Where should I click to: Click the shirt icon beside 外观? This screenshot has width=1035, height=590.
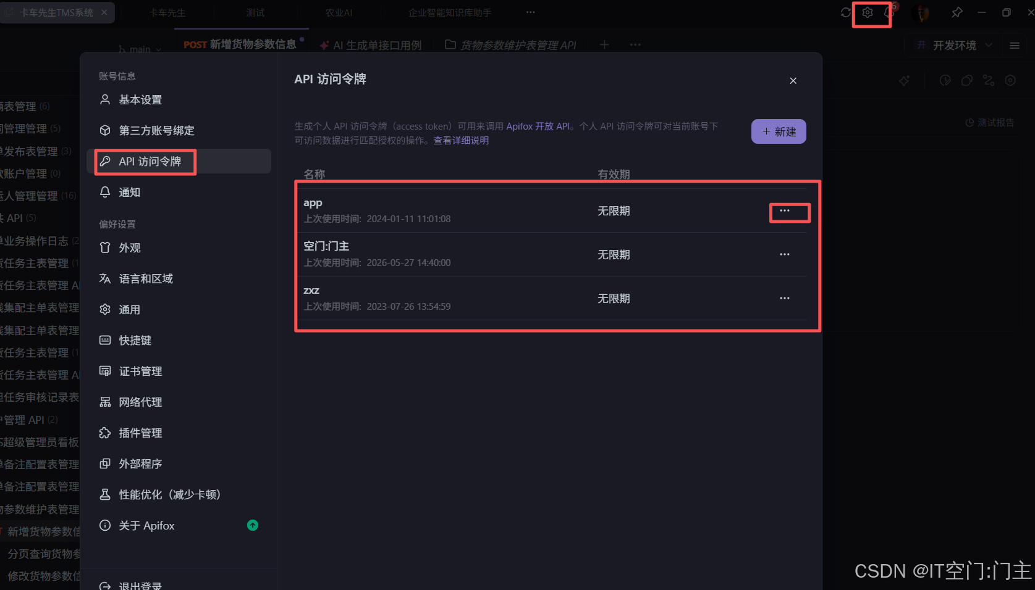[x=105, y=247]
